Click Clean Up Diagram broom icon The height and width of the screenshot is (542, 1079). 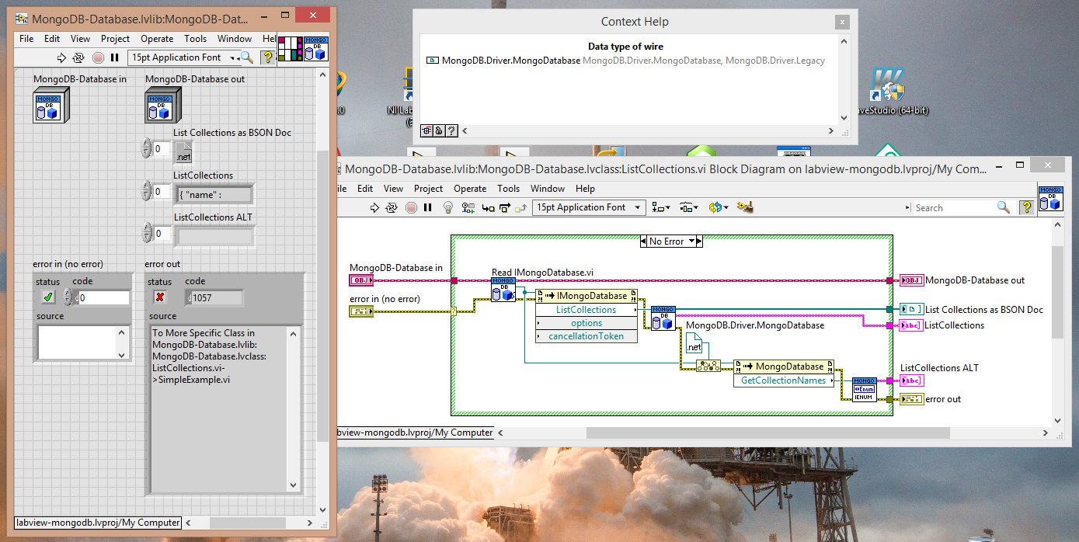(745, 207)
